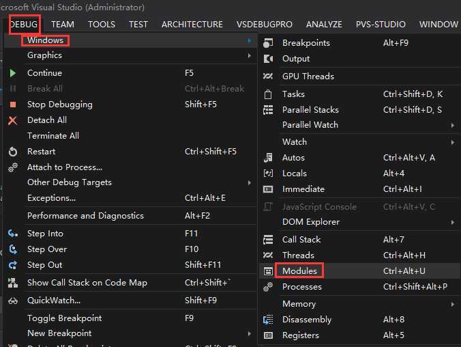The width and height of the screenshot is (461, 347).
Task: Click the Ctrl+Shift+Alt+P shortcut text
Action: click(x=415, y=287)
